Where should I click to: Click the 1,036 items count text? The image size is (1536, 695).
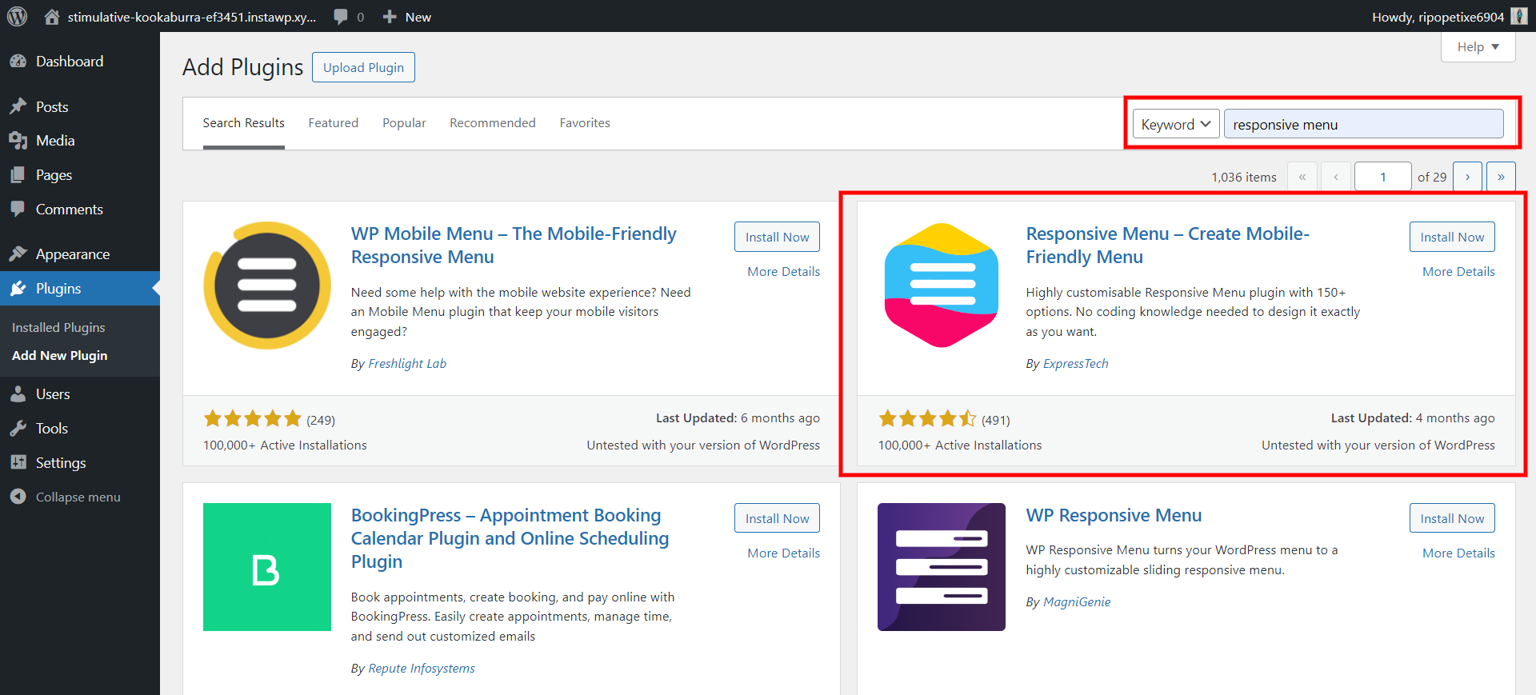[1243, 178]
